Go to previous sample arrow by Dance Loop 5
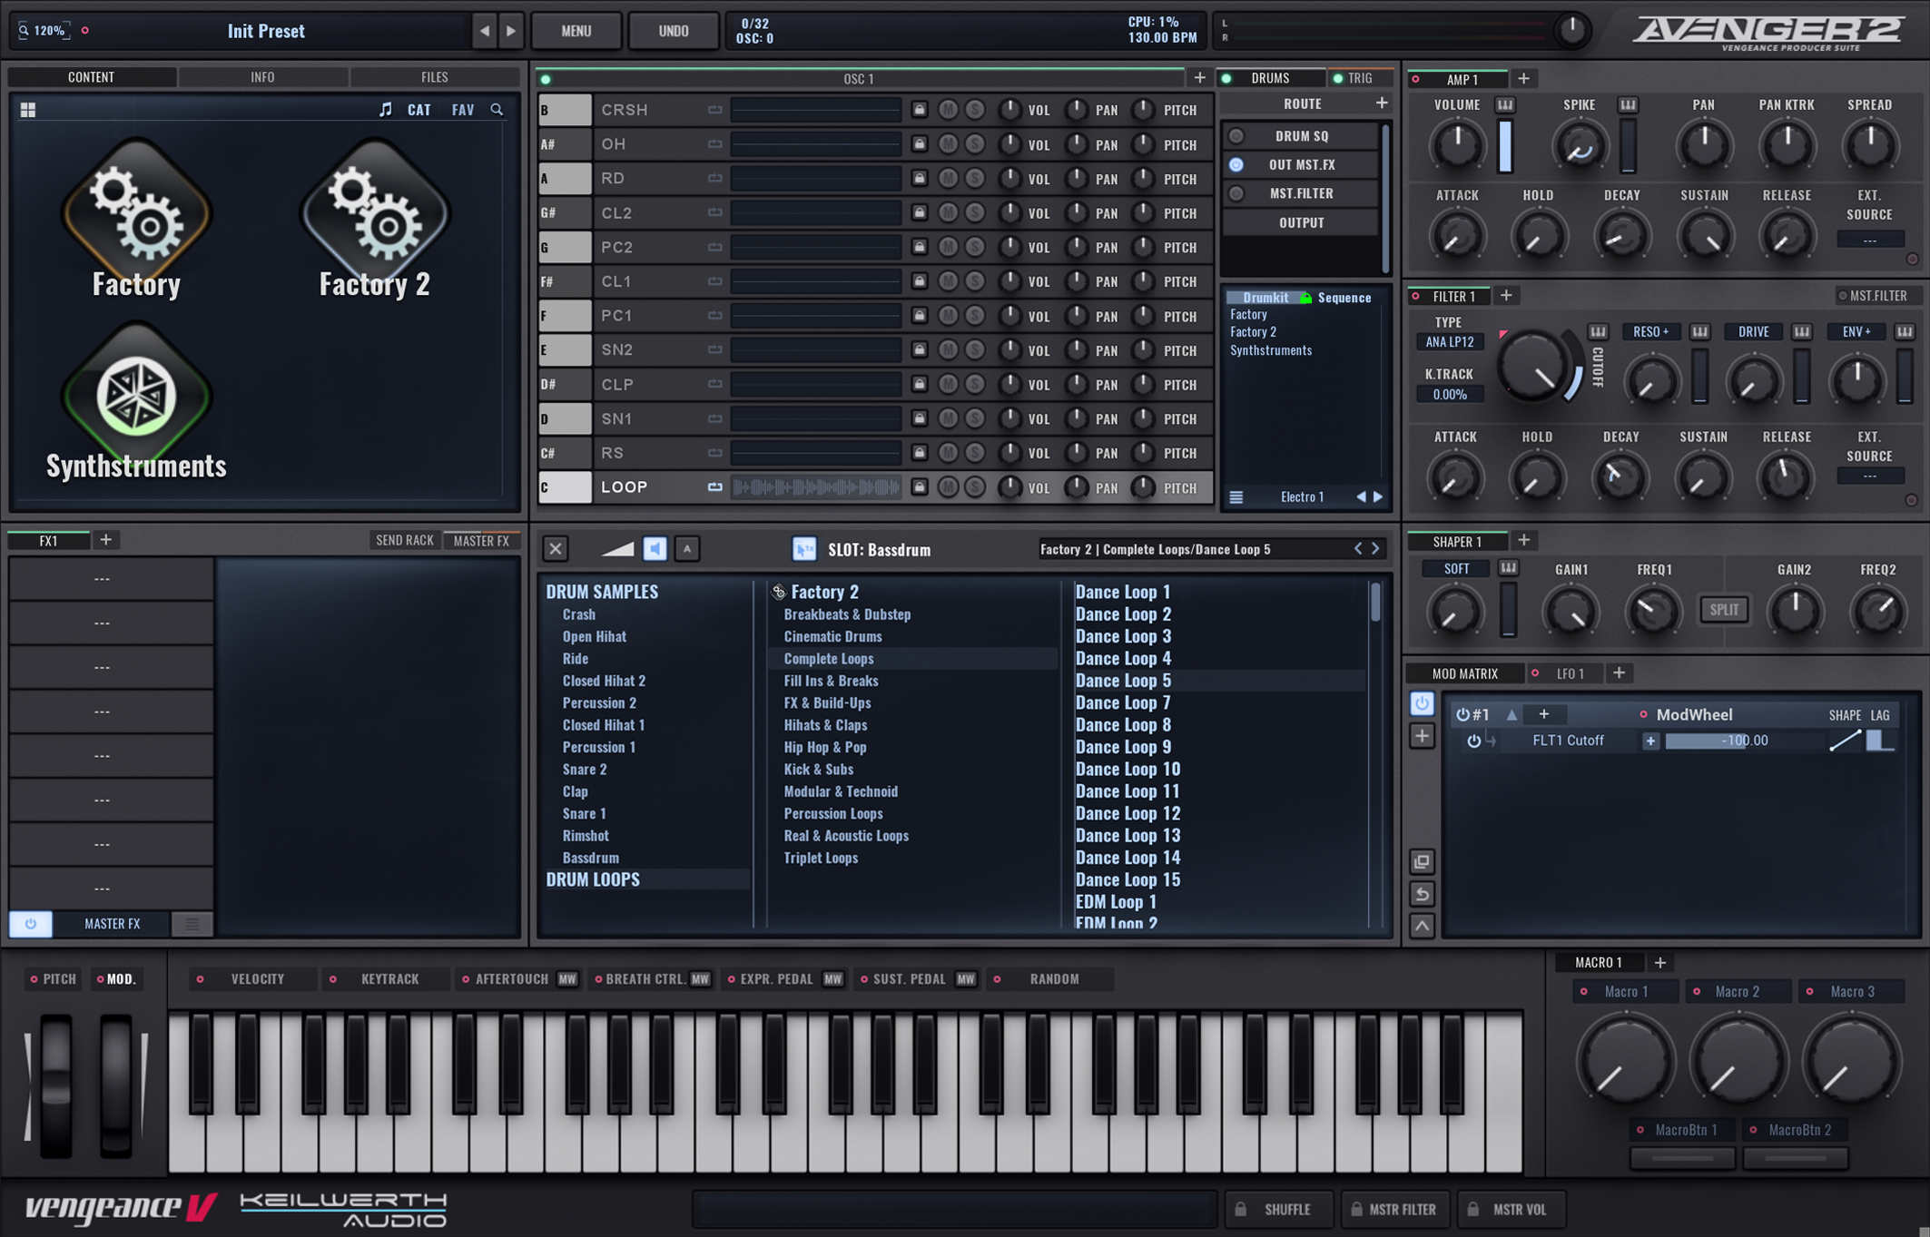The width and height of the screenshot is (1930, 1237). click(1358, 549)
